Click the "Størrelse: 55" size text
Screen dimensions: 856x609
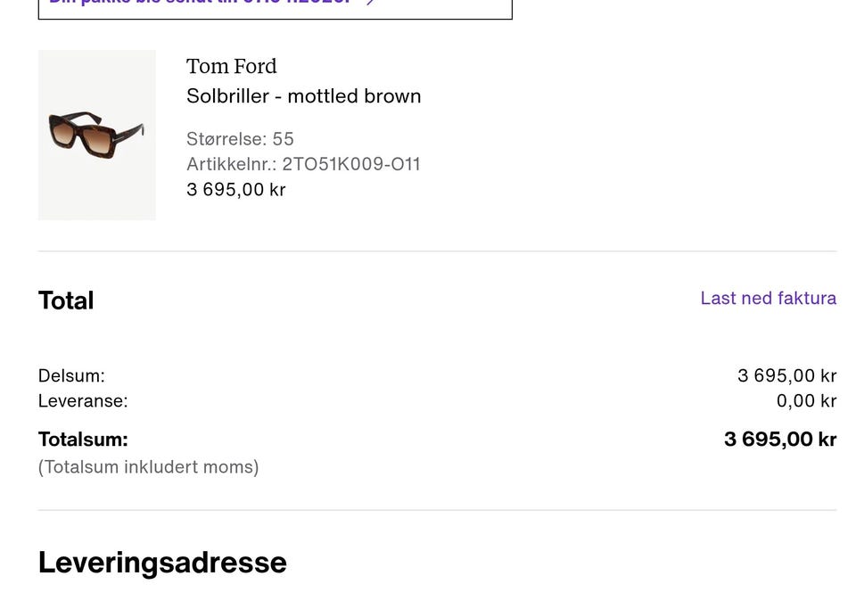click(x=240, y=139)
